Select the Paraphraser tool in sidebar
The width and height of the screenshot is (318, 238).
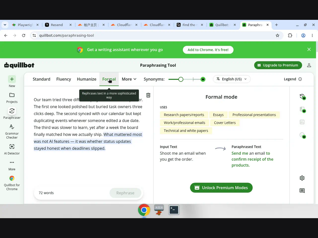pos(12,113)
